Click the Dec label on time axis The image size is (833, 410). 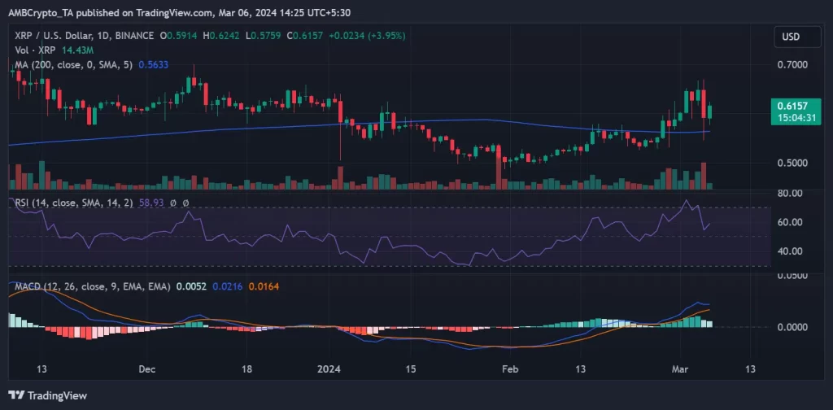click(x=146, y=369)
